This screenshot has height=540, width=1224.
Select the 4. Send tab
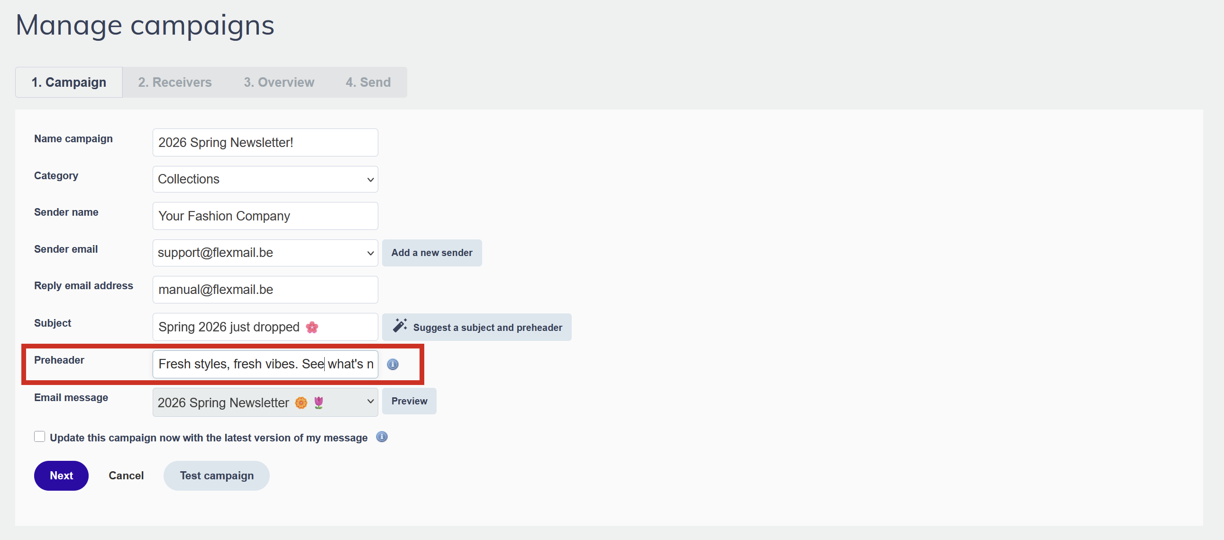coord(368,82)
